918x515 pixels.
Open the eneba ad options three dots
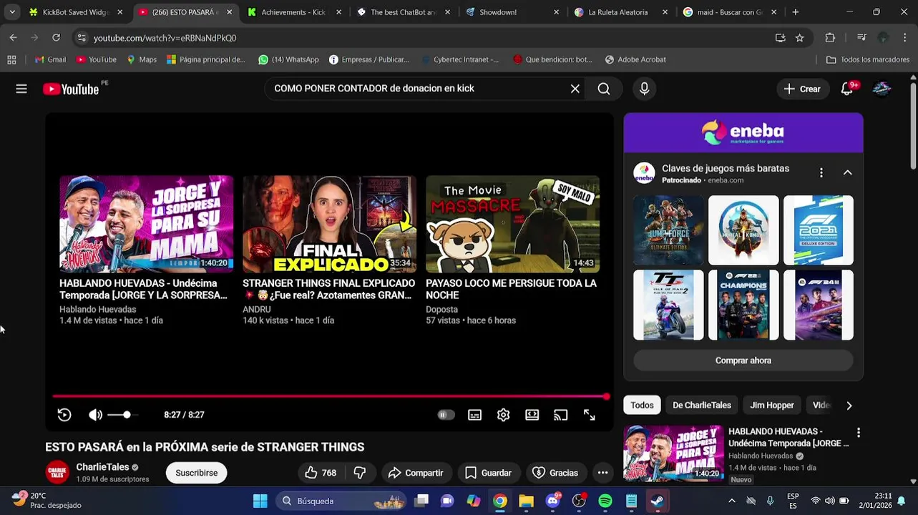821,172
